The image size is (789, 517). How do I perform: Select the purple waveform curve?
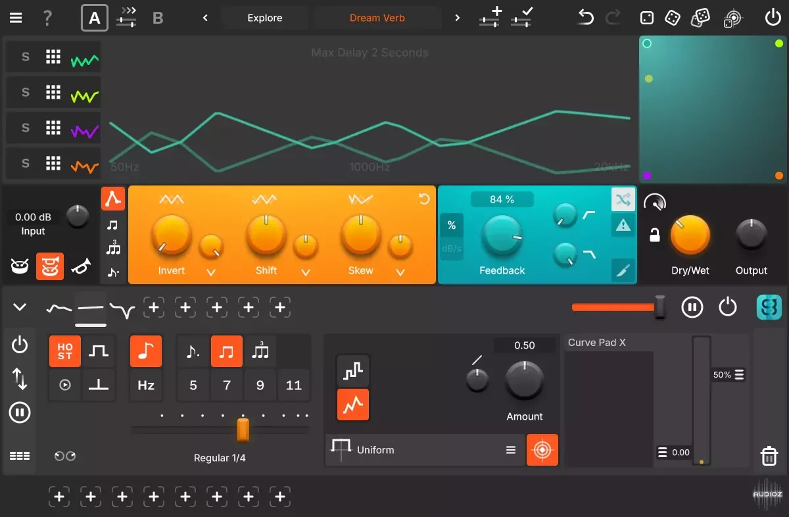85,132
